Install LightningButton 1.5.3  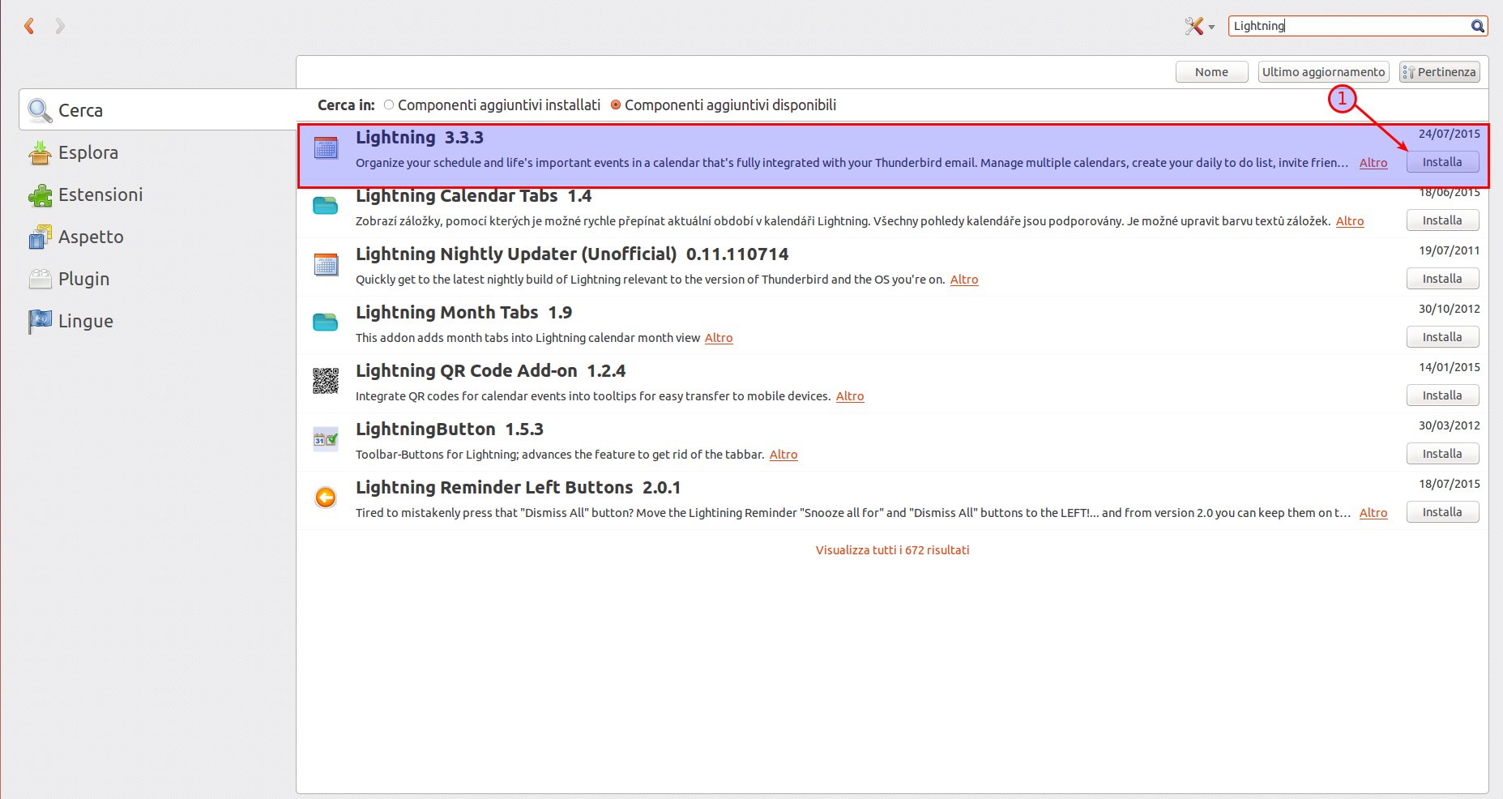point(1442,454)
